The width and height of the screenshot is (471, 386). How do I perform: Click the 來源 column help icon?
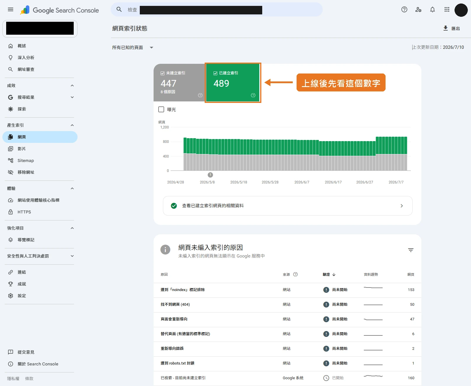coord(295,274)
